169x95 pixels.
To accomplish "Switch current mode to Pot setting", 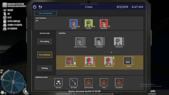I will (45, 41).
